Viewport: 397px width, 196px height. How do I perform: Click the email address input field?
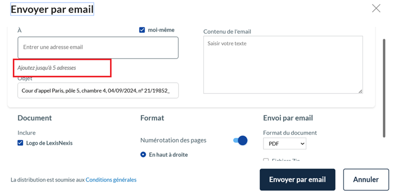pyautogui.click(x=98, y=47)
